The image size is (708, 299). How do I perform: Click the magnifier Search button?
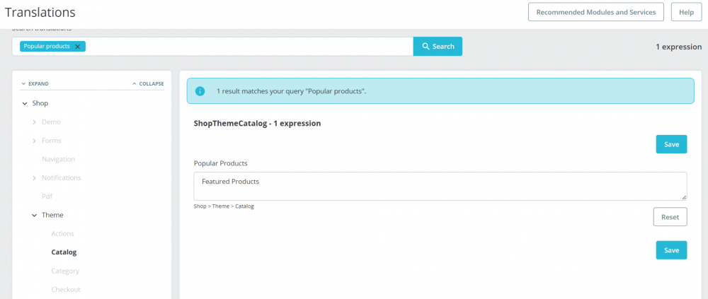(x=438, y=47)
